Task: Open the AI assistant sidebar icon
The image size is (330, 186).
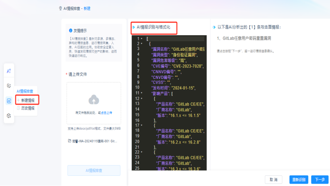Action: (9, 71)
